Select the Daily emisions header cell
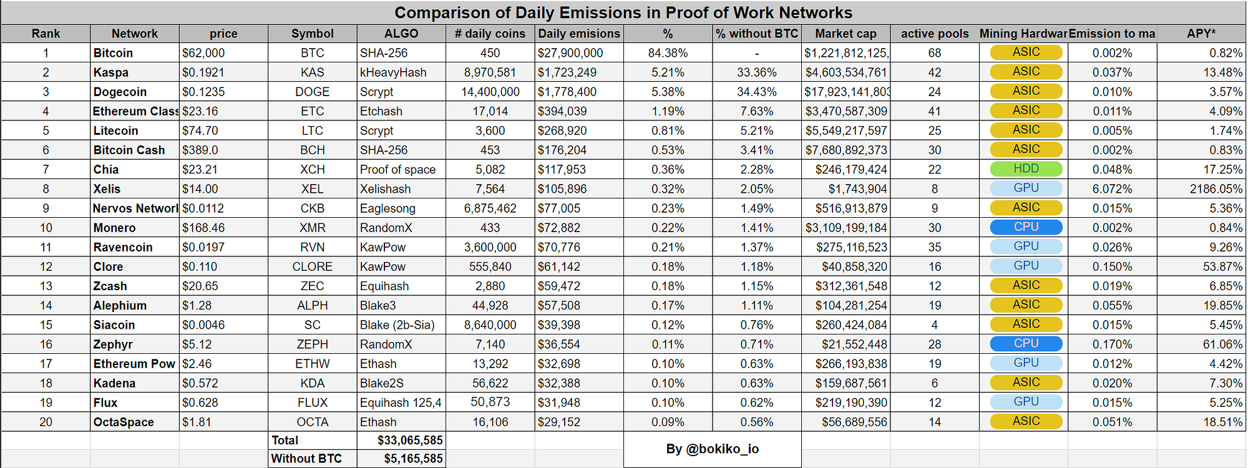Image resolution: width=1248 pixels, height=468 pixels. point(578,34)
